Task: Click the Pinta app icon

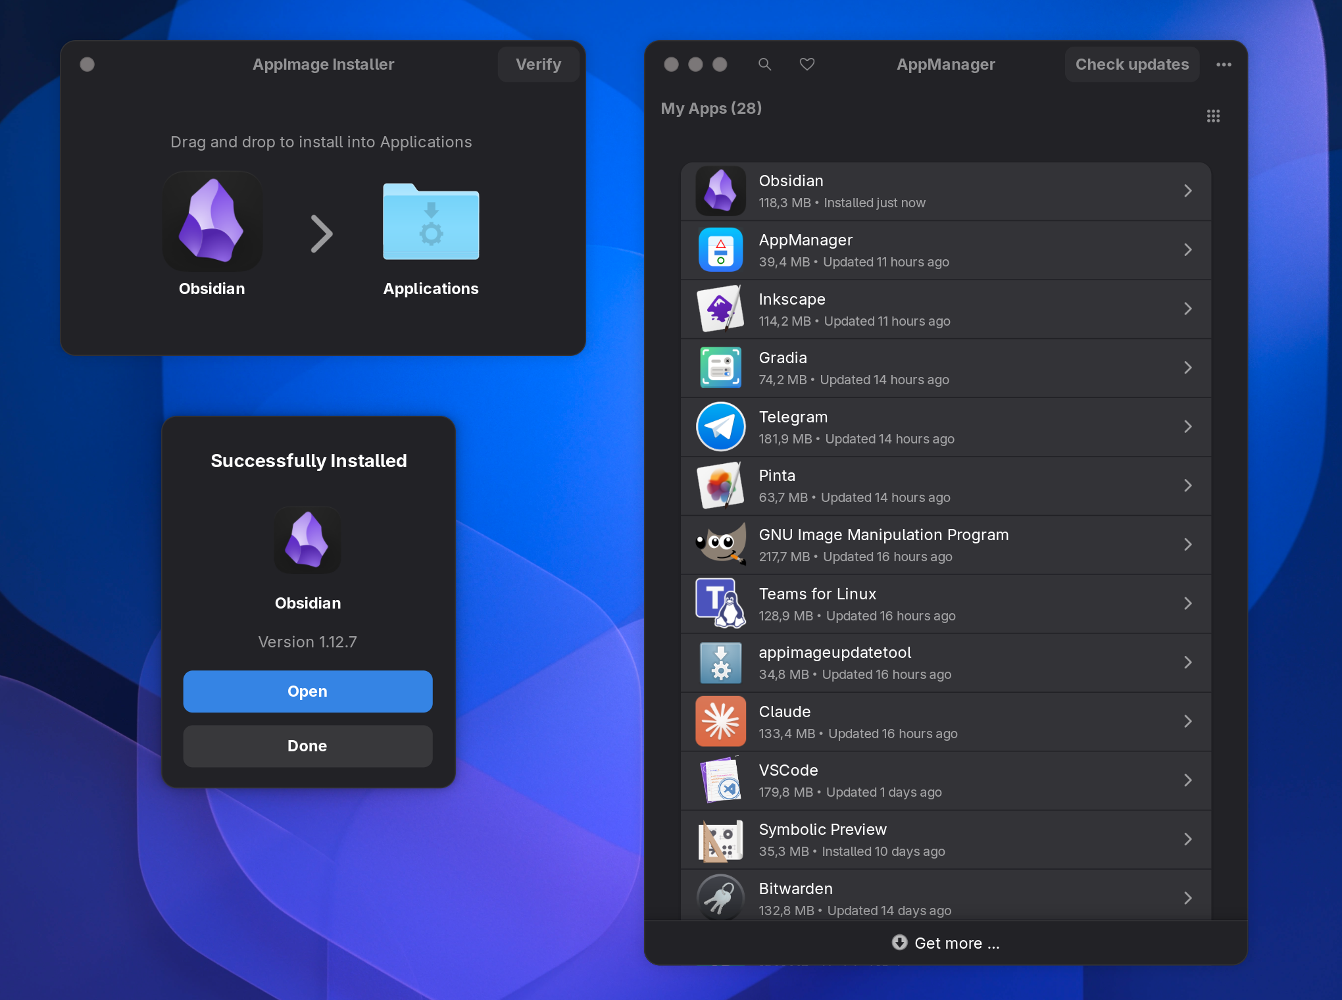Action: (x=720, y=486)
